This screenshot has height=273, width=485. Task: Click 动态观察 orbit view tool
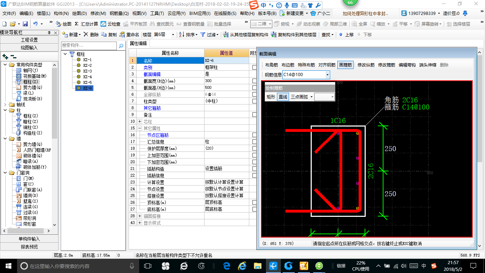tap(308, 24)
